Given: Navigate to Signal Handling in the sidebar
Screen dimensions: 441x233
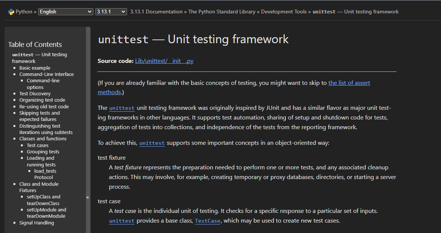Looking at the screenshot, I should [37, 223].
